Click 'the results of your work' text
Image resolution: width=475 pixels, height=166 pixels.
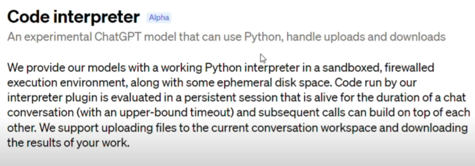point(68,142)
